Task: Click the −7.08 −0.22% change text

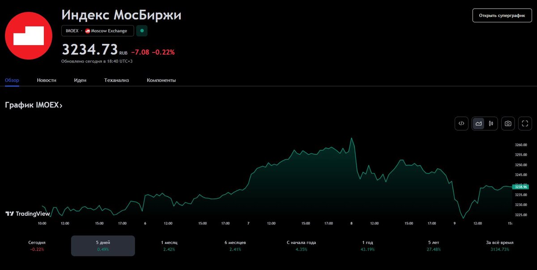Action: click(153, 52)
